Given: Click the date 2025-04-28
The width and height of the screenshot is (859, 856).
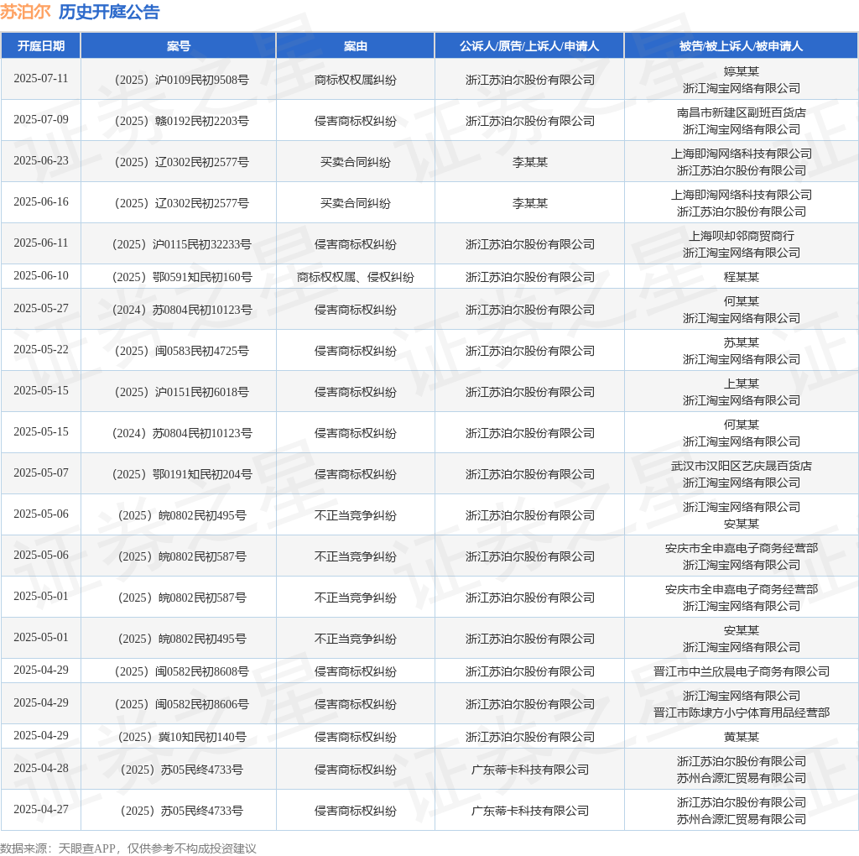Looking at the screenshot, I should point(41,769).
